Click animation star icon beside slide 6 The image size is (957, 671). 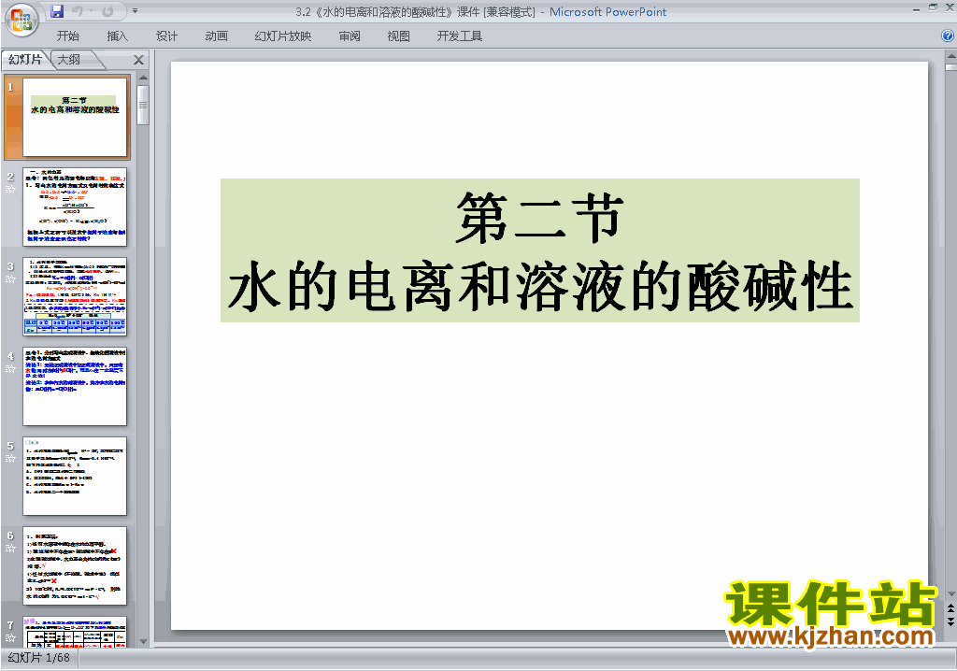pyautogui.click(x=10, y=549)
